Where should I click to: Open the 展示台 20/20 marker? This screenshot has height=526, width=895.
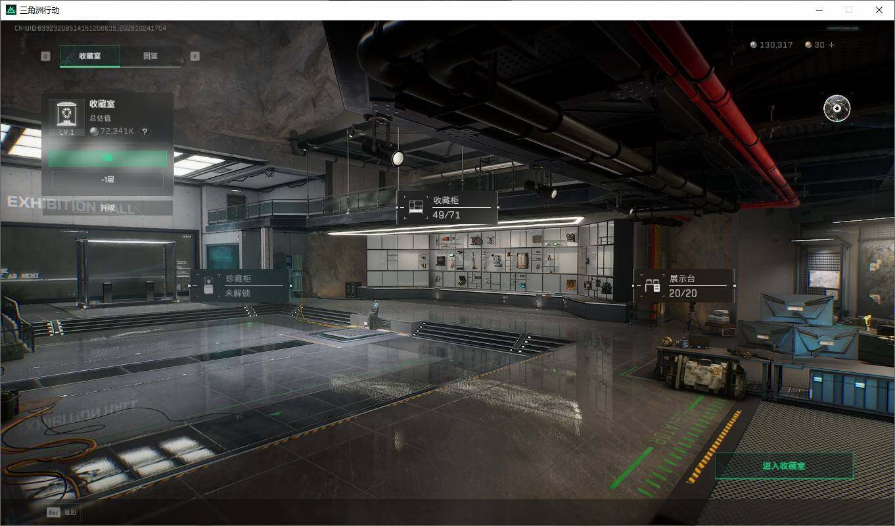tap(683, 286)
